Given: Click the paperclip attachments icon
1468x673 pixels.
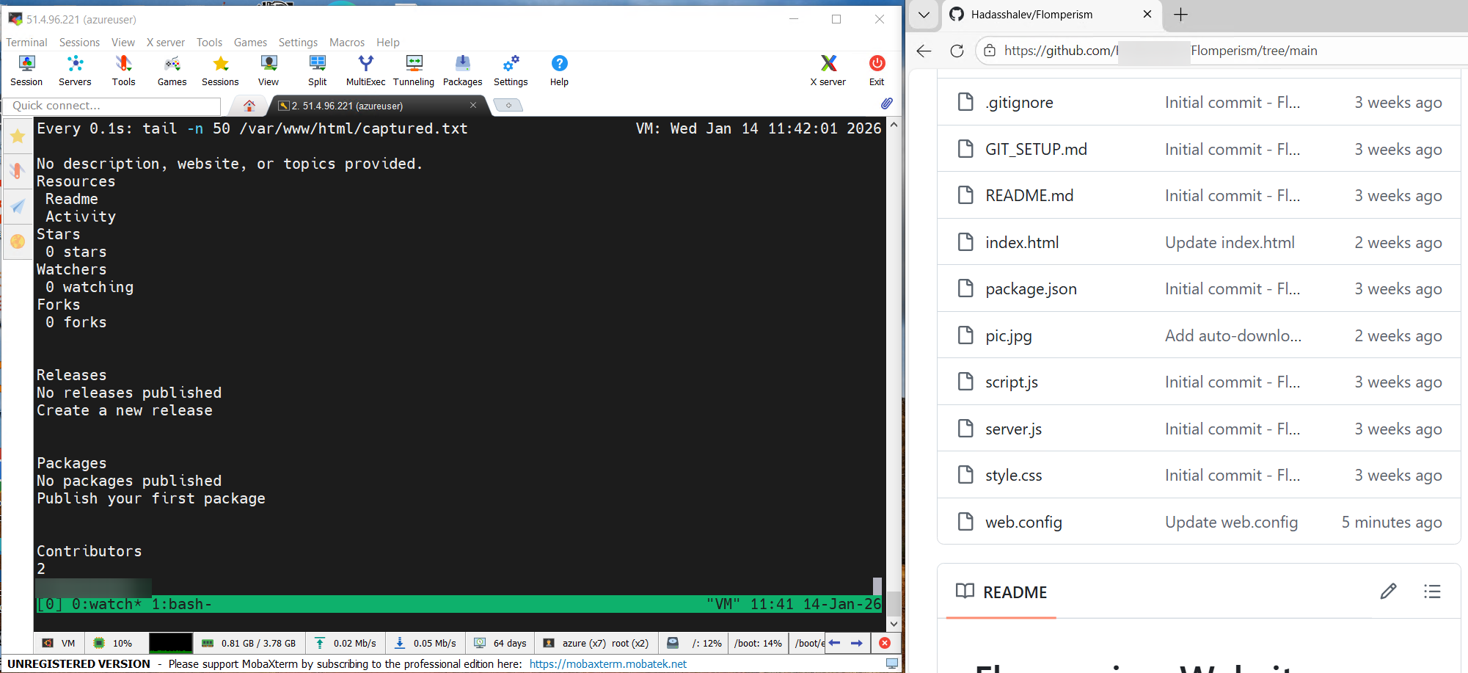Looking at the screenshot, I should (x=885, y=103).
